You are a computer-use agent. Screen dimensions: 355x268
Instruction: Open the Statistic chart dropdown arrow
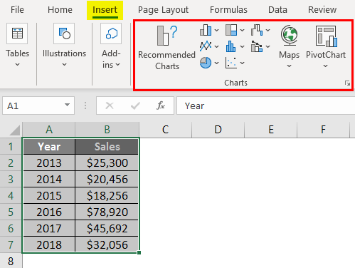click(242, 46)
